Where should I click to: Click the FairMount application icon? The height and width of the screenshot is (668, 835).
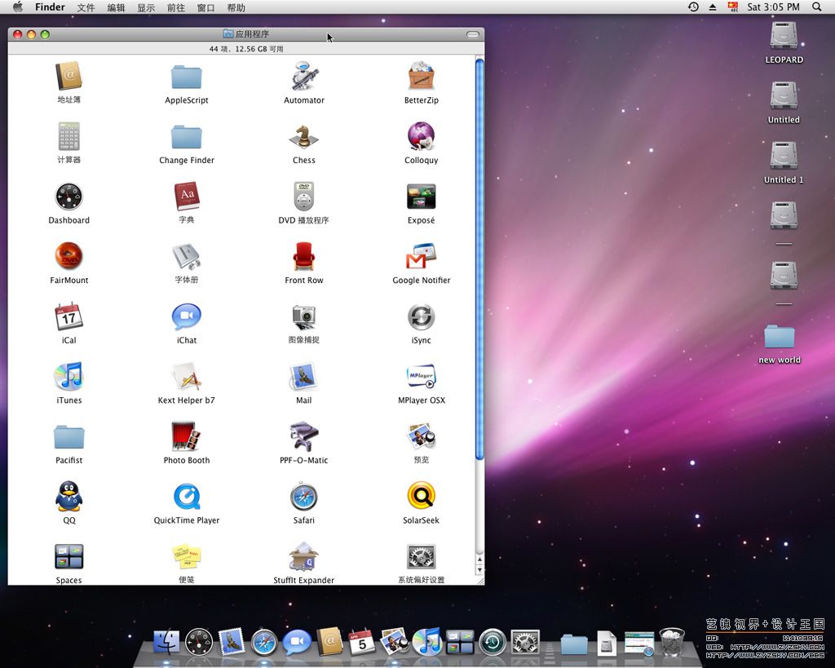[x=69, y=256]
